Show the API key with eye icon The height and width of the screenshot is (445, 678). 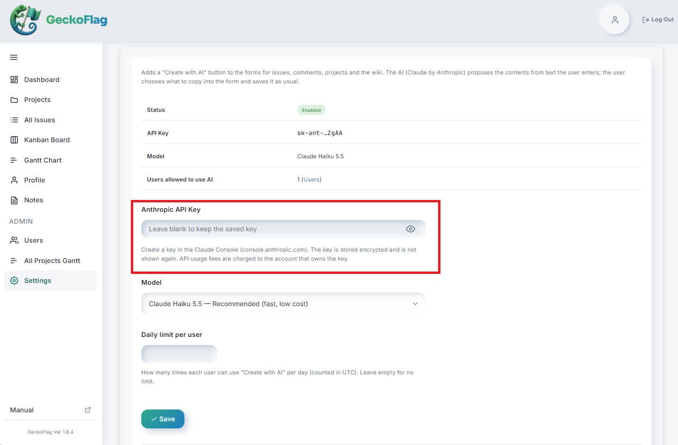click(x=411, y=229)
